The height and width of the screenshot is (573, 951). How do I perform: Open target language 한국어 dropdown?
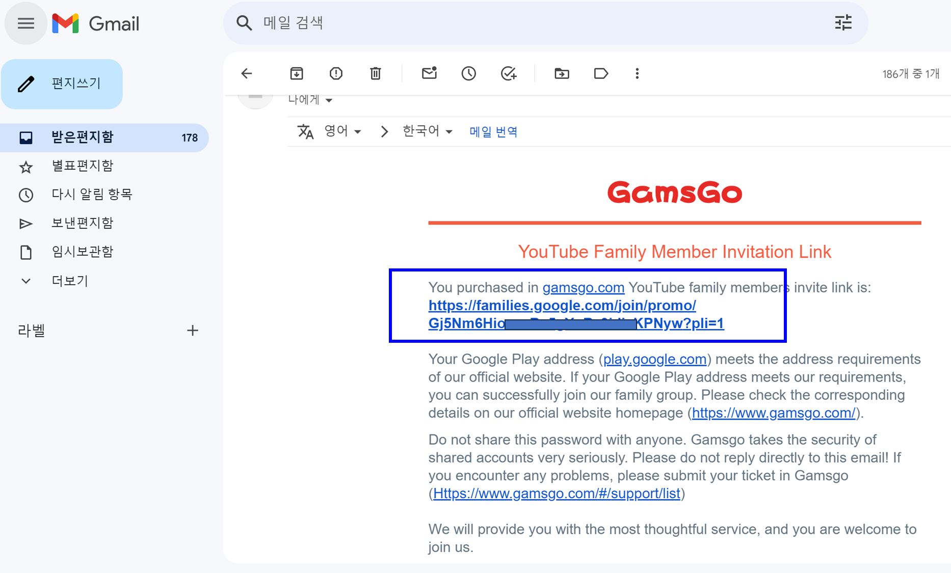(427, 131)
